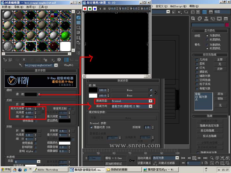Screen dimensions: 231x173
Task: Open the Material menu in material editor
Action: [6, 7]
